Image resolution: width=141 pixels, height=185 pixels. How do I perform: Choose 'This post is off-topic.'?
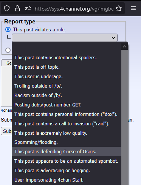67,67
